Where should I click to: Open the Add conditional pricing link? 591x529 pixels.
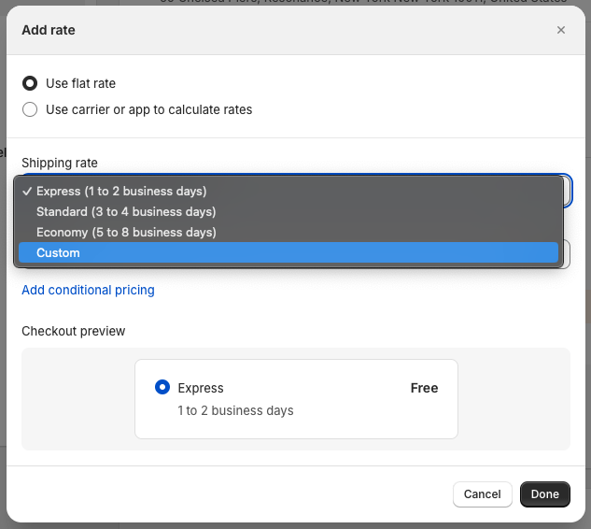pyautogui.click(x=88, y=290)
